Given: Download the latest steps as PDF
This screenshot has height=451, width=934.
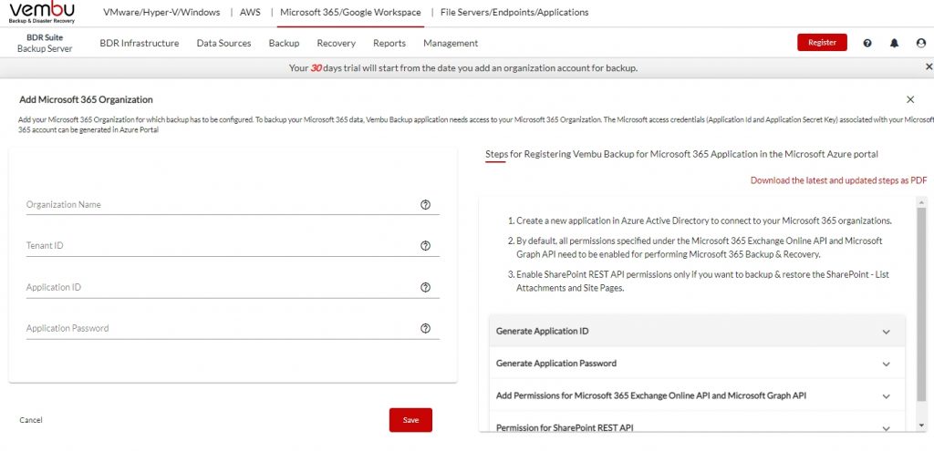Looking at the screenshot, I should 839,180.
